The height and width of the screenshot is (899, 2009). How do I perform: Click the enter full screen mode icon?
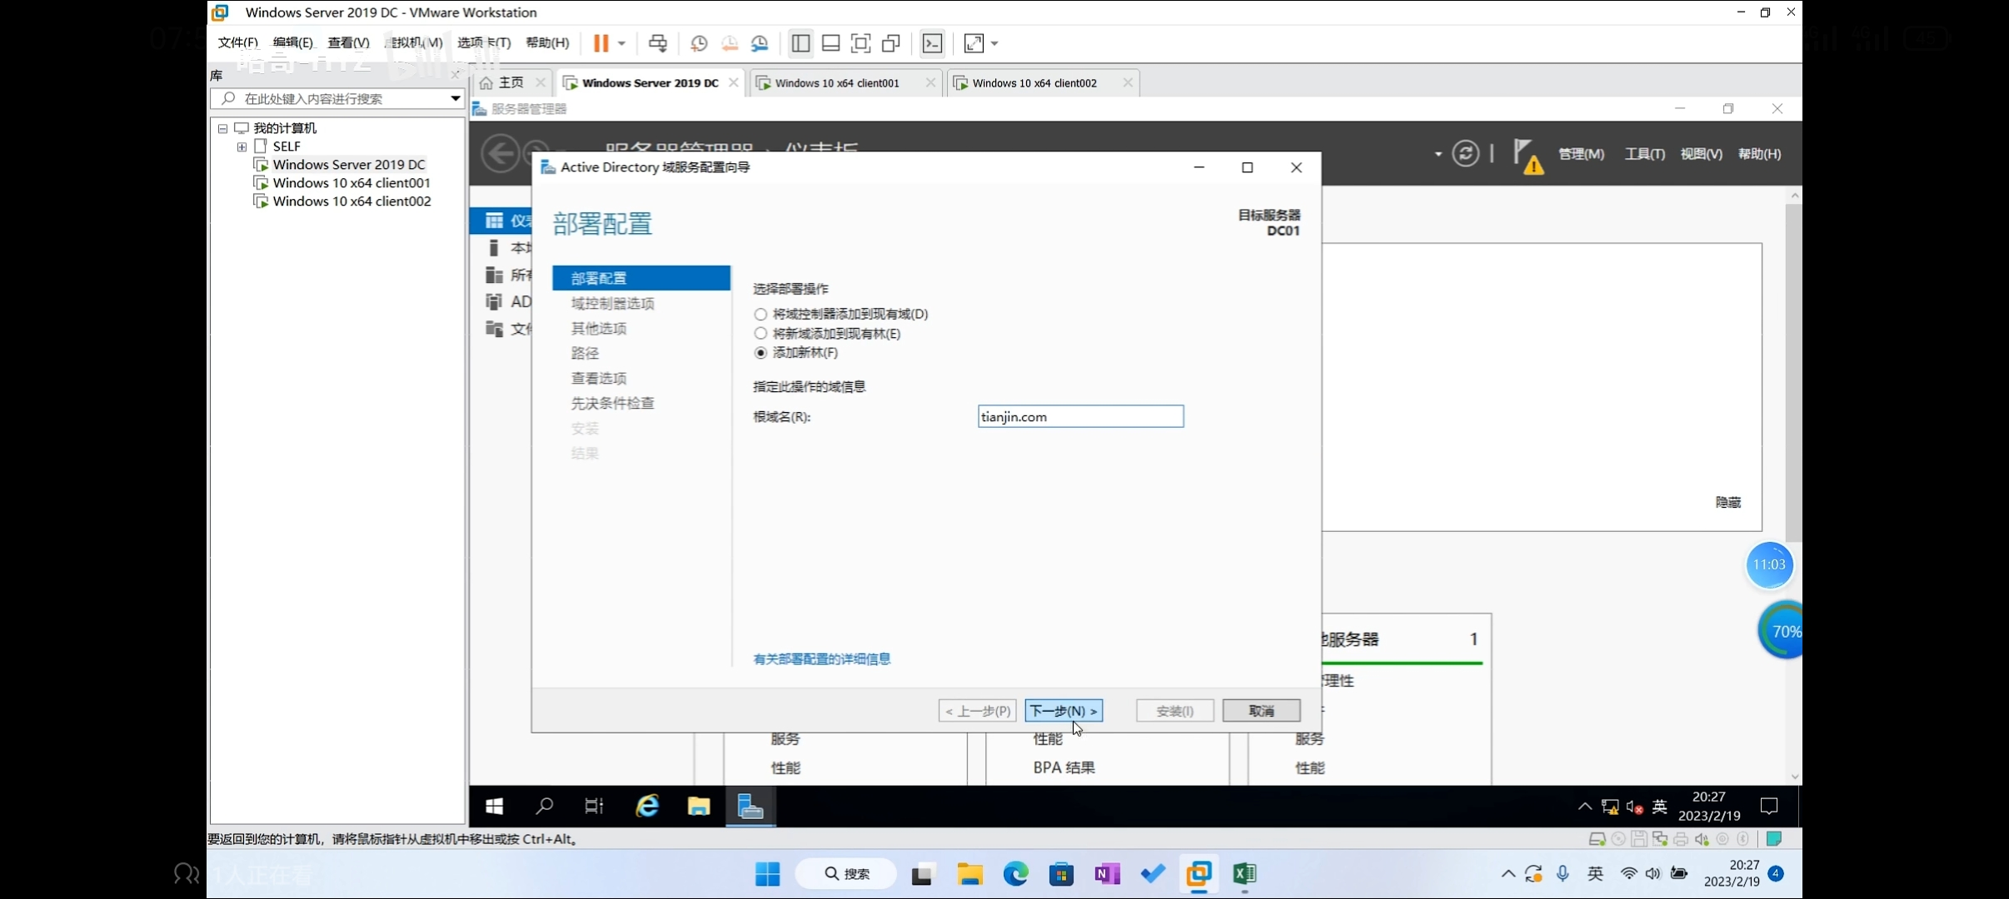pos(860,43)
